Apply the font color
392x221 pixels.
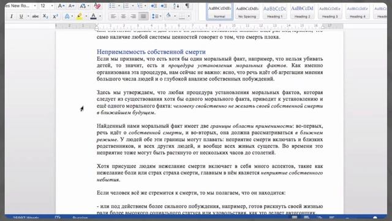tap(94, 17)
